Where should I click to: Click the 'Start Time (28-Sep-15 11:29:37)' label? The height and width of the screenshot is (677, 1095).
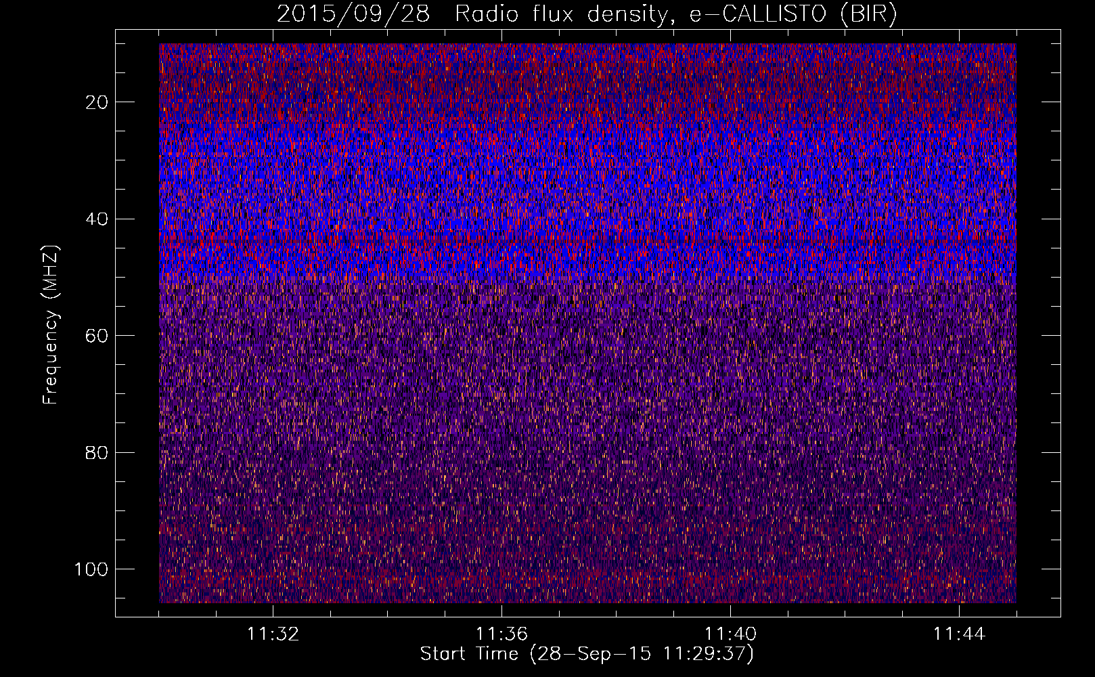(587, 654)
